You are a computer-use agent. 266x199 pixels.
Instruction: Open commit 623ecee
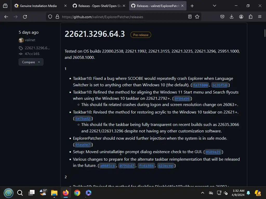(x=165, y=166)
